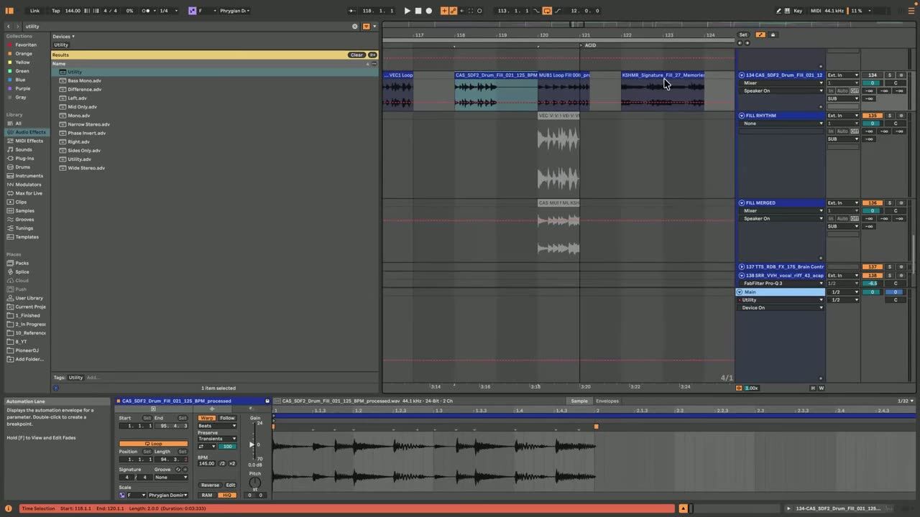Click the Tap tempo button

click(x=55, y=11)
